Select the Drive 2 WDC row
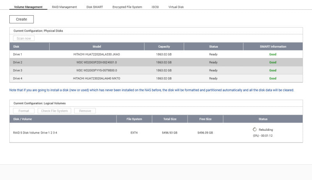312x180 pixels. point(156,62)
